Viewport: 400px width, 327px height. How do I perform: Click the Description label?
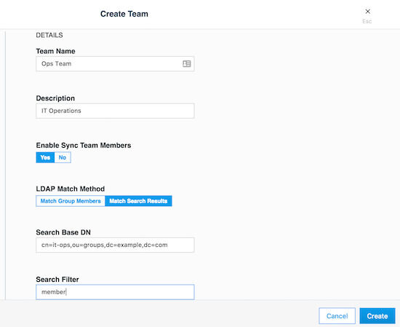pos(55,98)
